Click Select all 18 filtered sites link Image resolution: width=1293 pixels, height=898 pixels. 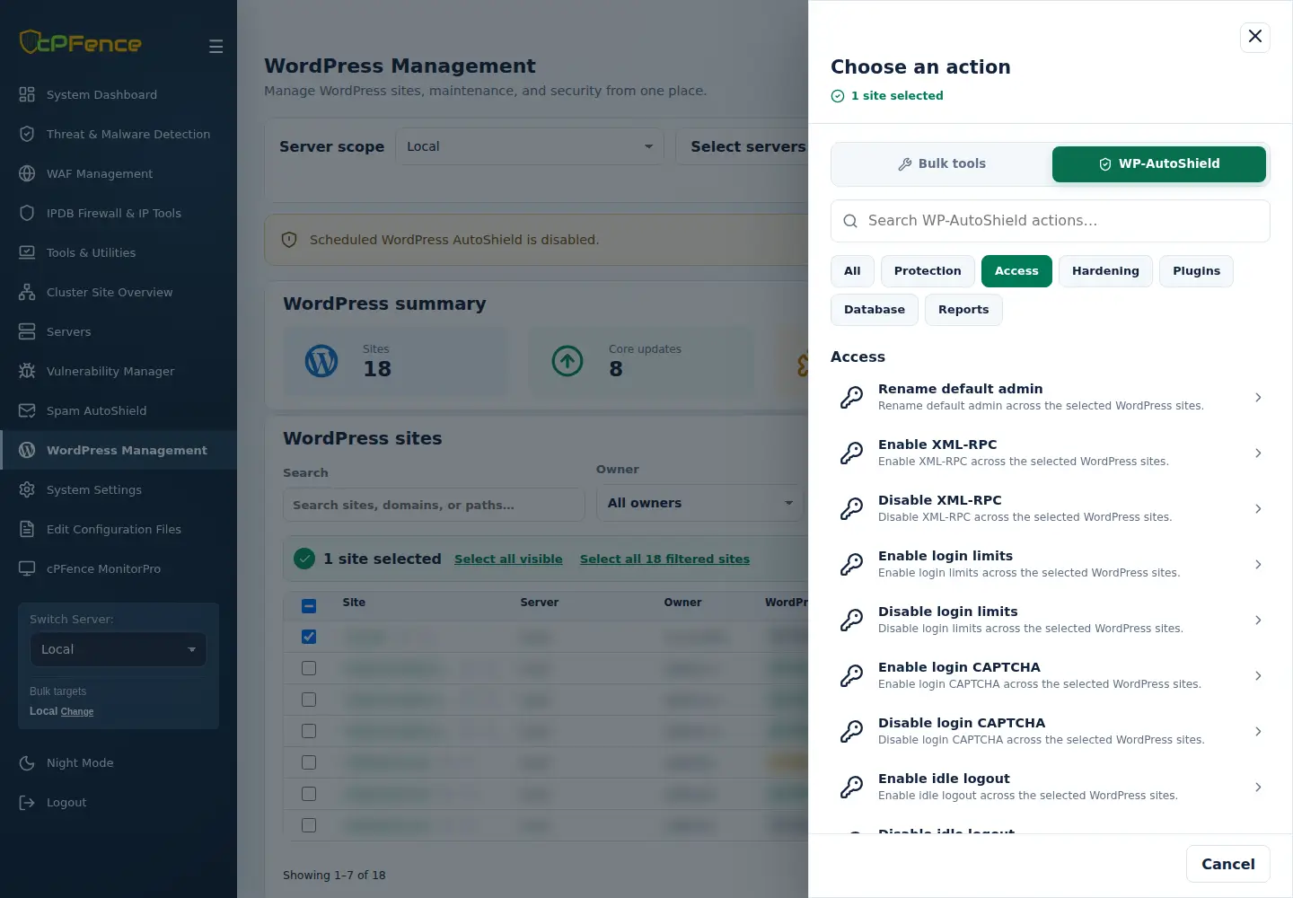[x=664, y=559]
